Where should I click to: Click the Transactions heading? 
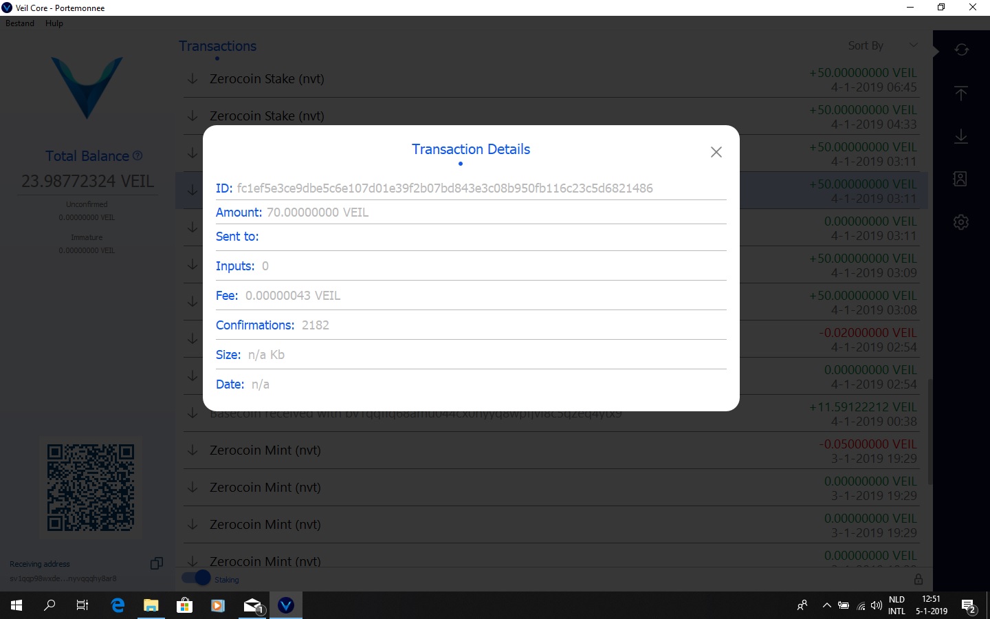pyautogui.click(x=217, y=45)
